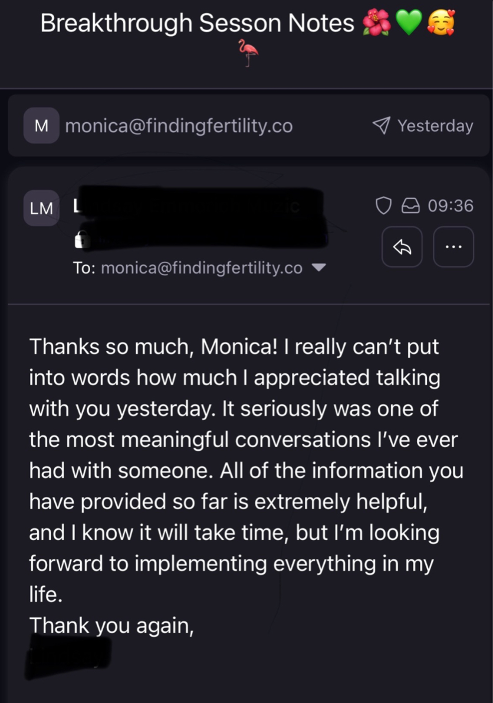Click the Yesterday date label
493x703 pixels.
[435, 126]
